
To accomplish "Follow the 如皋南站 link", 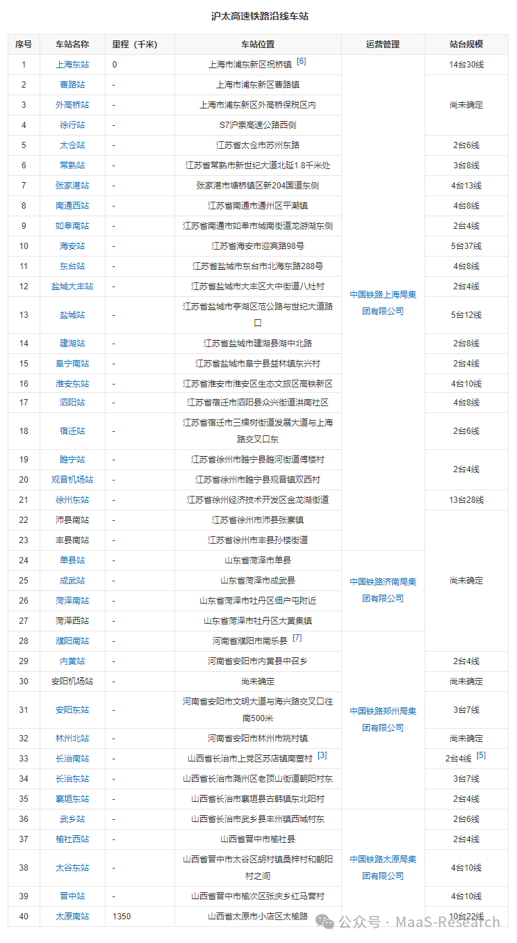I will point(72,226).
